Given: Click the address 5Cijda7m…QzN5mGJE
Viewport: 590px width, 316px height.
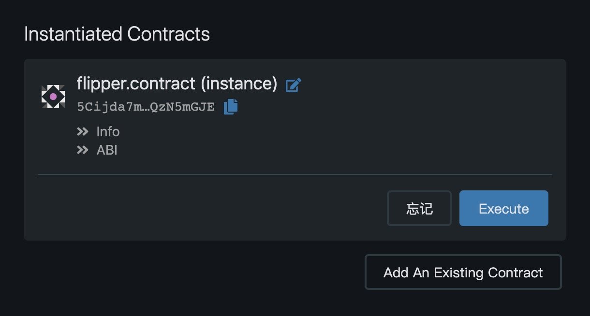Looking at the screenshot, I should coord(146,107).
